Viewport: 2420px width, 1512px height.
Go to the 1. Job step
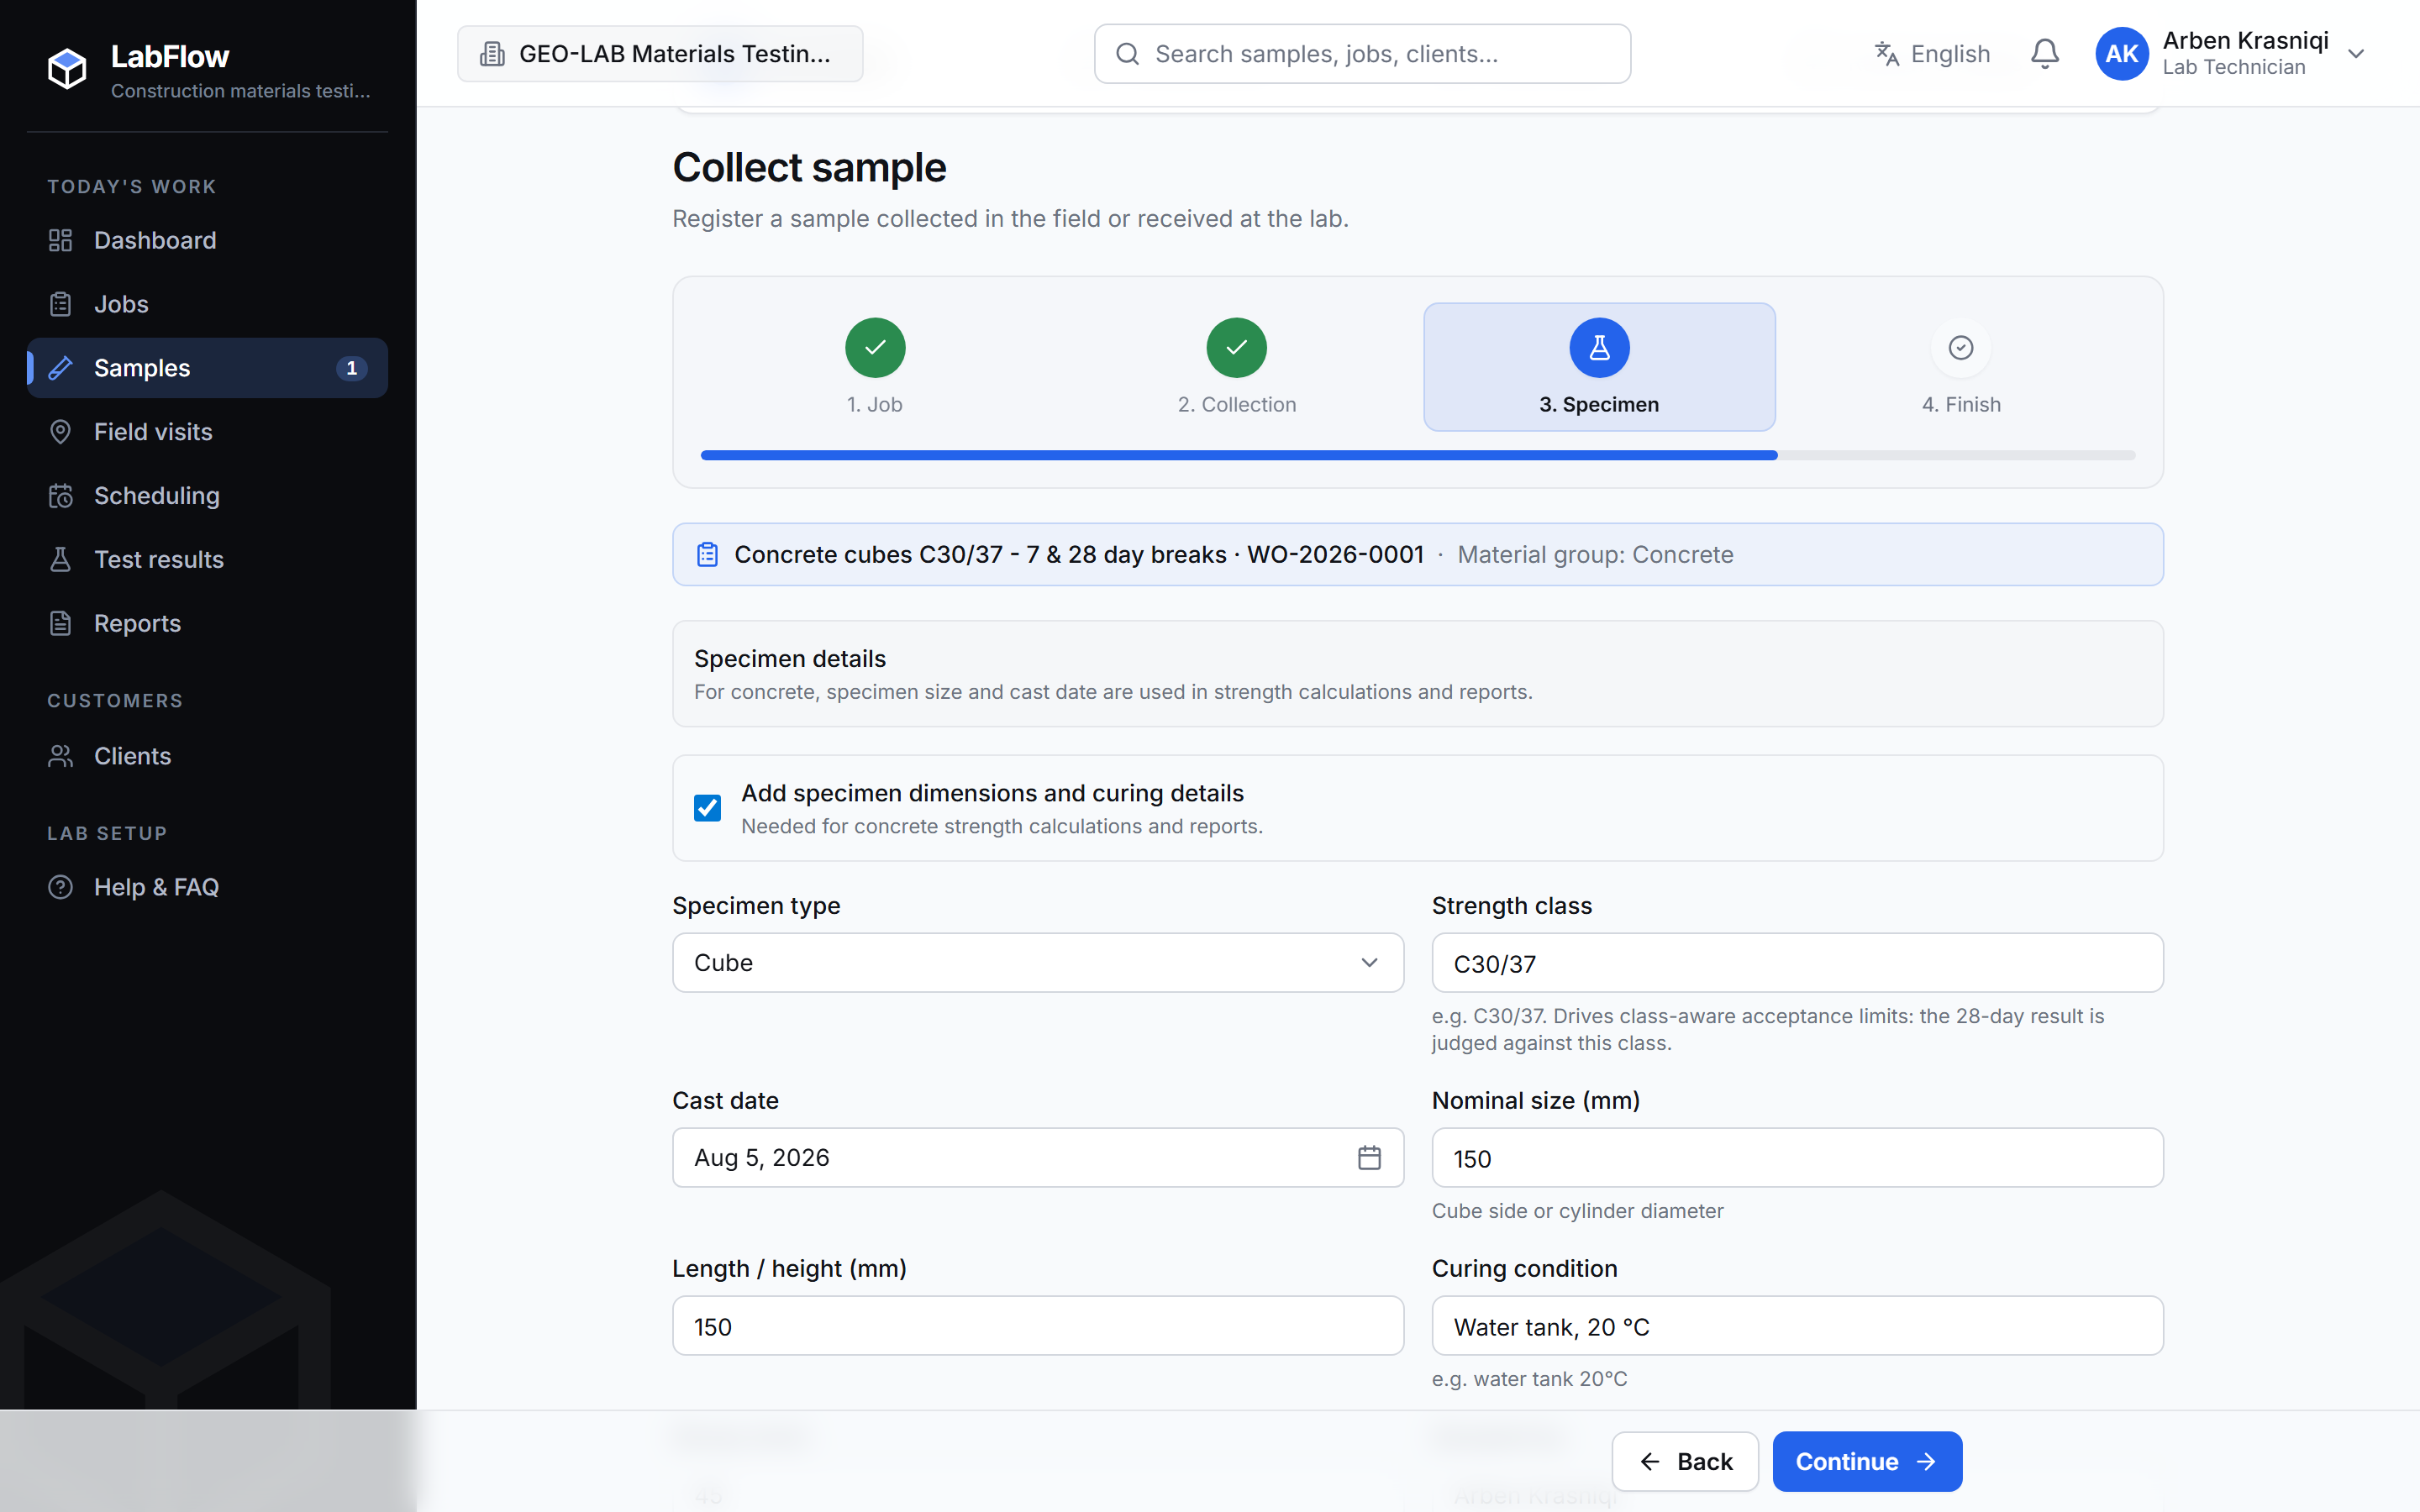click(x=875, y=367)
